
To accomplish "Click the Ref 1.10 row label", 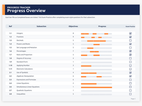I will pos(11,65).
